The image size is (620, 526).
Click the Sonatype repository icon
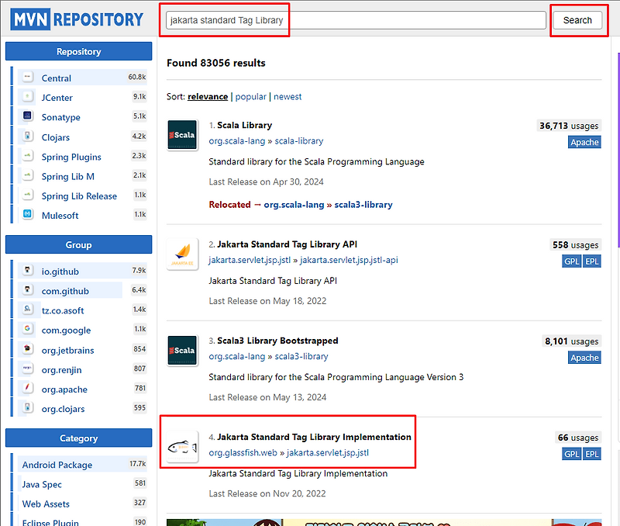coord(27,116)
